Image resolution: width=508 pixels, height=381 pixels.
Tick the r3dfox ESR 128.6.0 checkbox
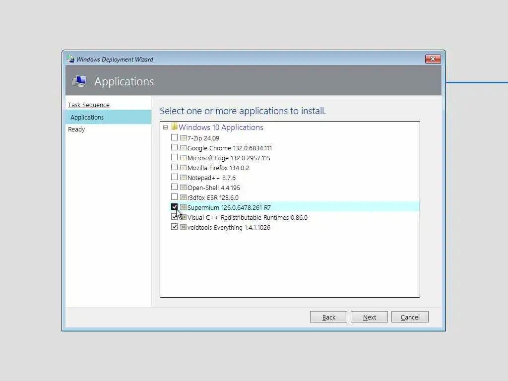174,197
